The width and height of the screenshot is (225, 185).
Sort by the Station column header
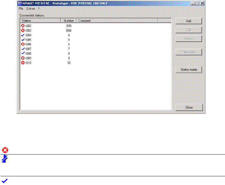coord(40,21)
